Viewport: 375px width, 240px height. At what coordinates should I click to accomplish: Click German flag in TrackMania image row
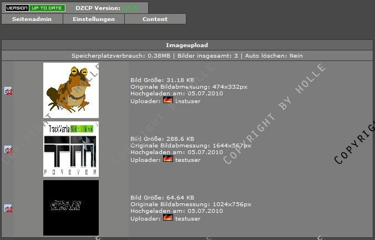click(168, 159)
